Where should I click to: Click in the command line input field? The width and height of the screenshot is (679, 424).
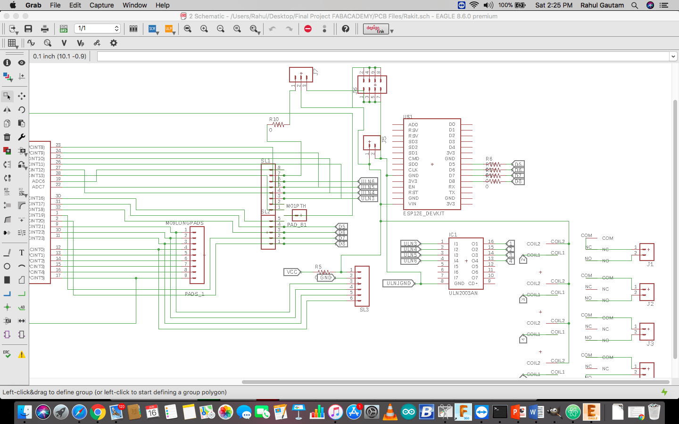click(x=383, y=57)
